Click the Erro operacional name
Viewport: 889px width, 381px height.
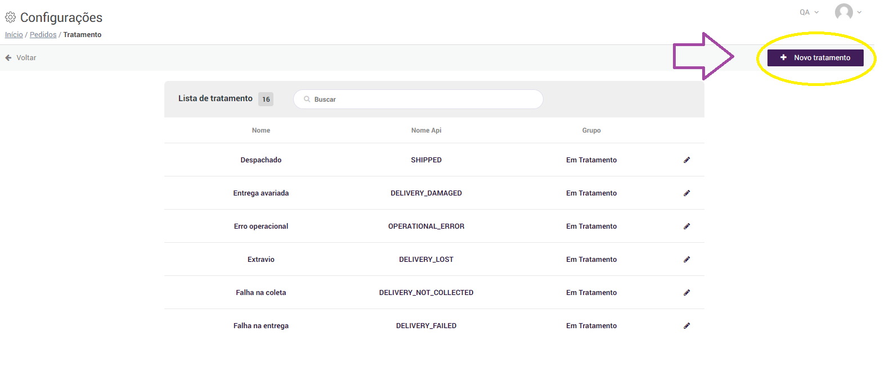261,226
